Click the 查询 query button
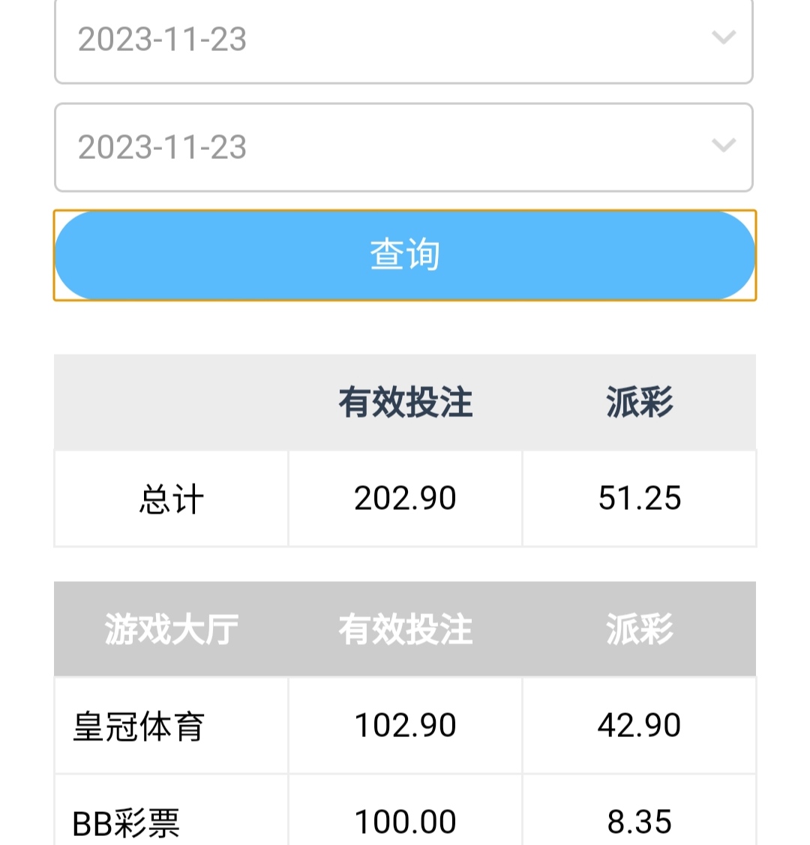The width and height of the screenshot is (810, 845). (405, 255)
